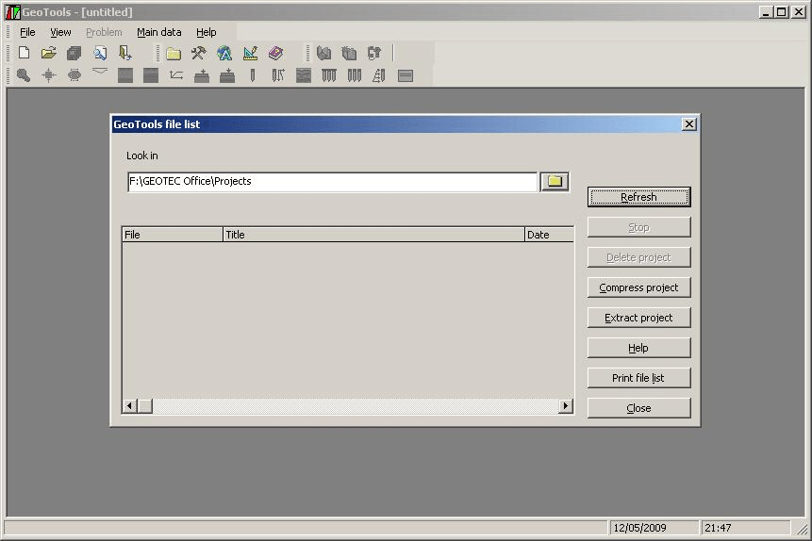Screen dimensions: 812x541
Task: Close the GeoTools file list dialog via X
Action: [688, 124]
